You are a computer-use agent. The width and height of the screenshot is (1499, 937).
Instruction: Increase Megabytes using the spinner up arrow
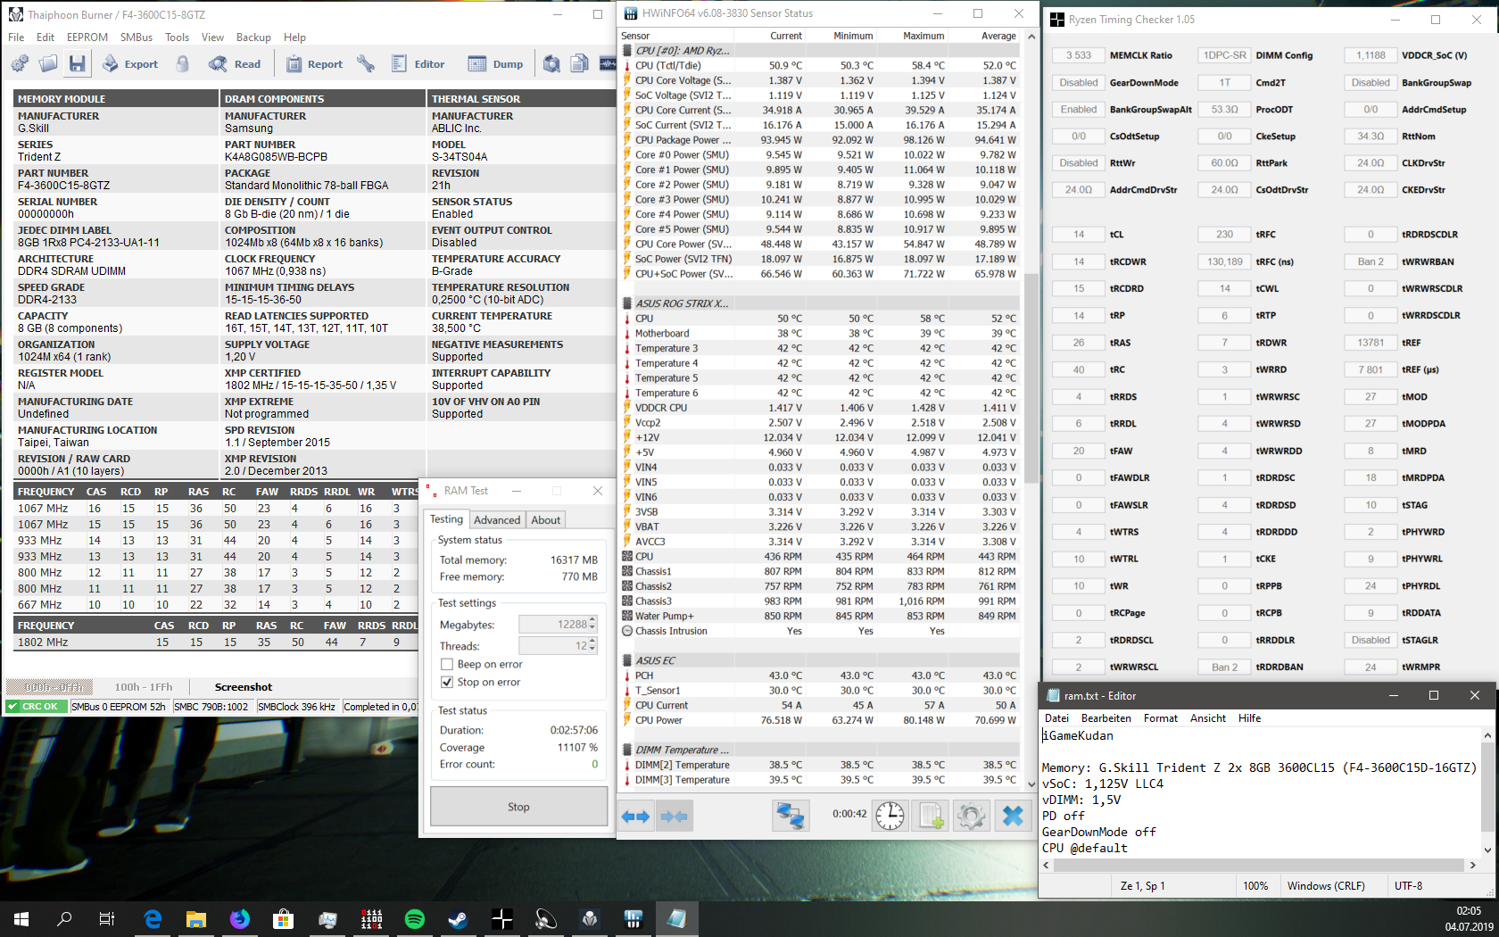click(x=592, y=620)
